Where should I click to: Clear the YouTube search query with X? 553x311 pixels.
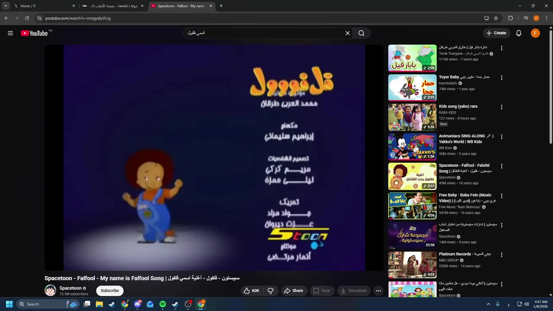tap(347, 33)
